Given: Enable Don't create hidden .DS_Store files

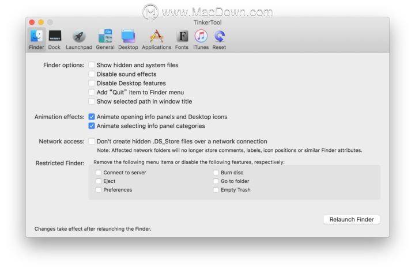Looking at the screenshot, I should (x=92, y=142).
